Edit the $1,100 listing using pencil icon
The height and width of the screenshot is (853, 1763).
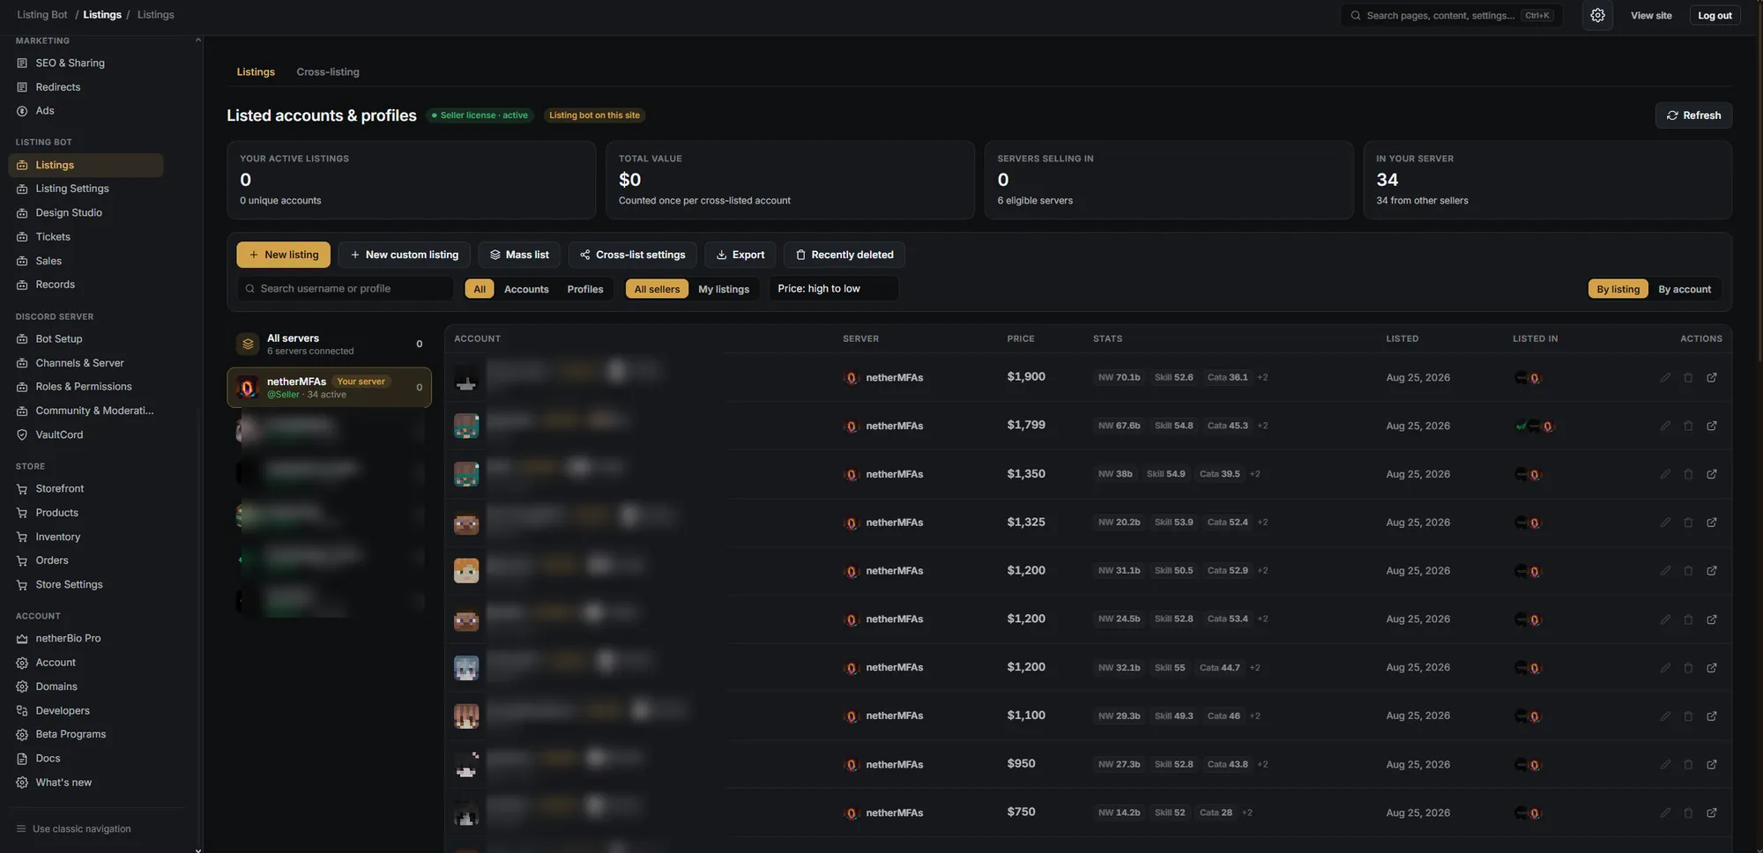(1665, 716)
